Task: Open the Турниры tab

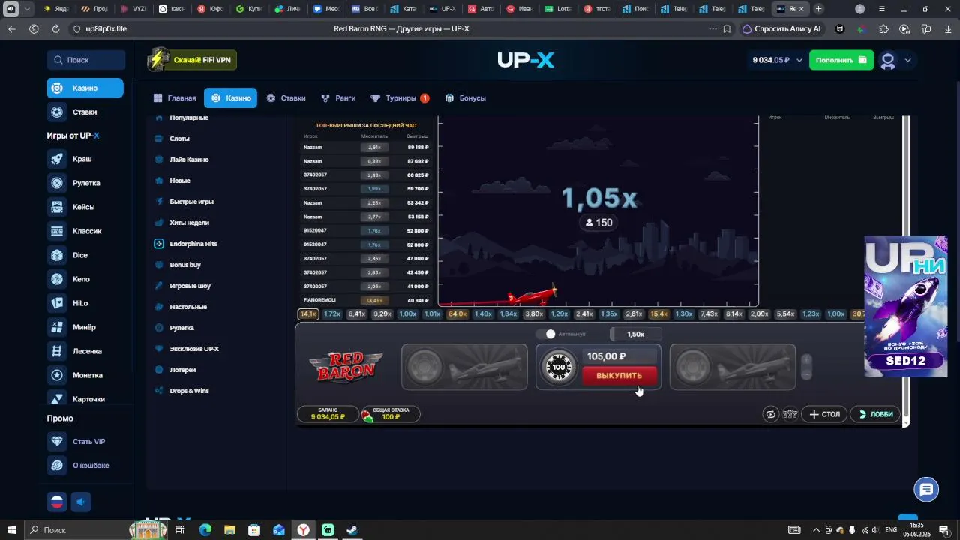Action: point(400,98)
